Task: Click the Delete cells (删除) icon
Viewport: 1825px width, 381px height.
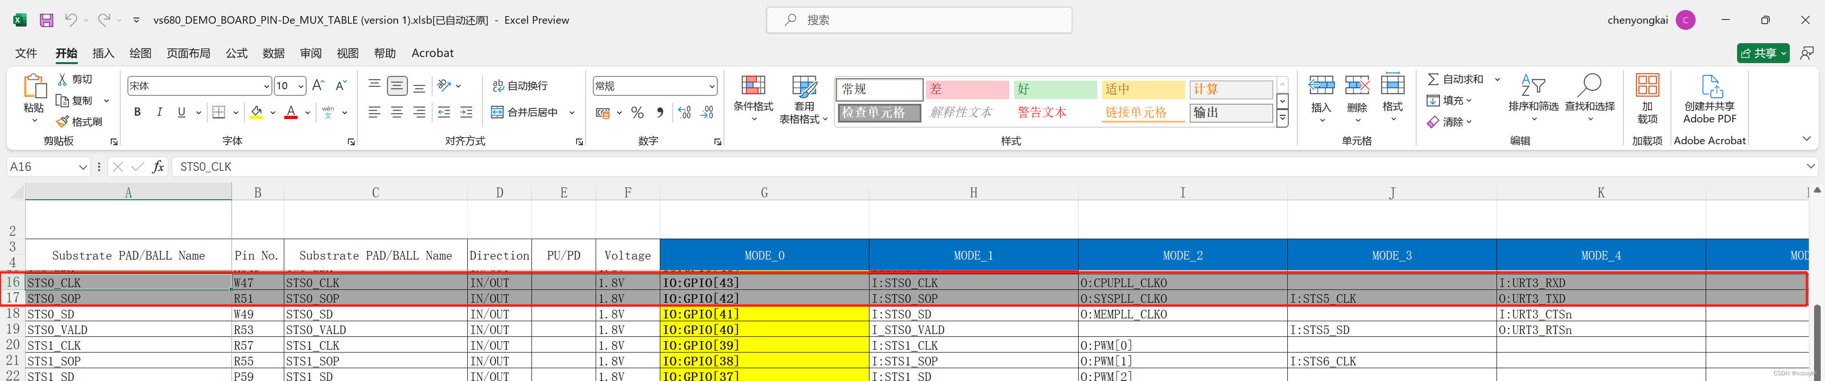Action: (1357, 86)
